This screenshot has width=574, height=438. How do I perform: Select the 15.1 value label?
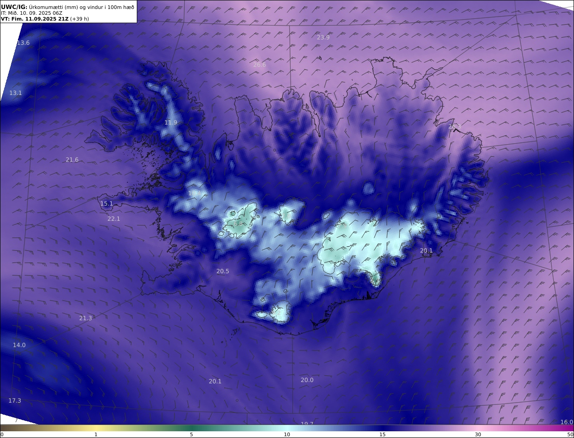107,204
